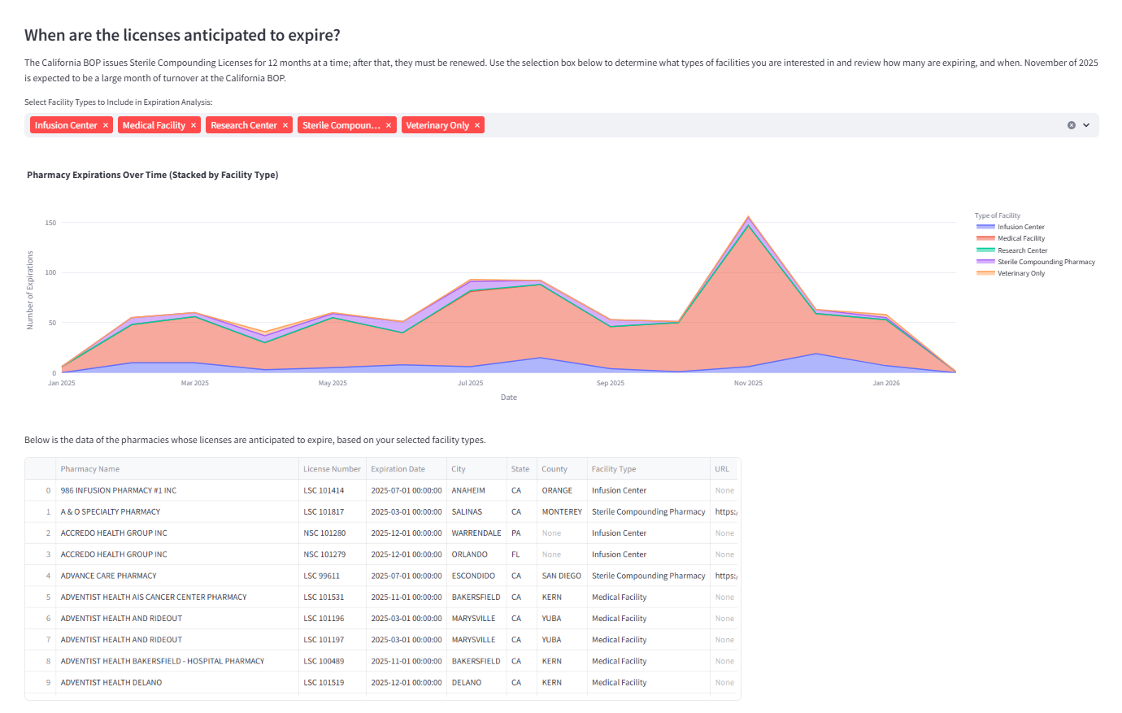Hide Sterile Compounding Pharmacy legend series
Image resolution: width=1122 pixels, height=713 pixels.
pyautogui.click(x=1046, y=262)
